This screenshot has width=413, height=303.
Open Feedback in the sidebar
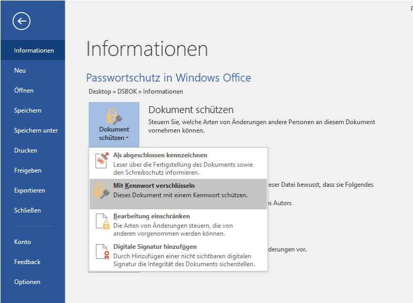[x=33, y=261]
